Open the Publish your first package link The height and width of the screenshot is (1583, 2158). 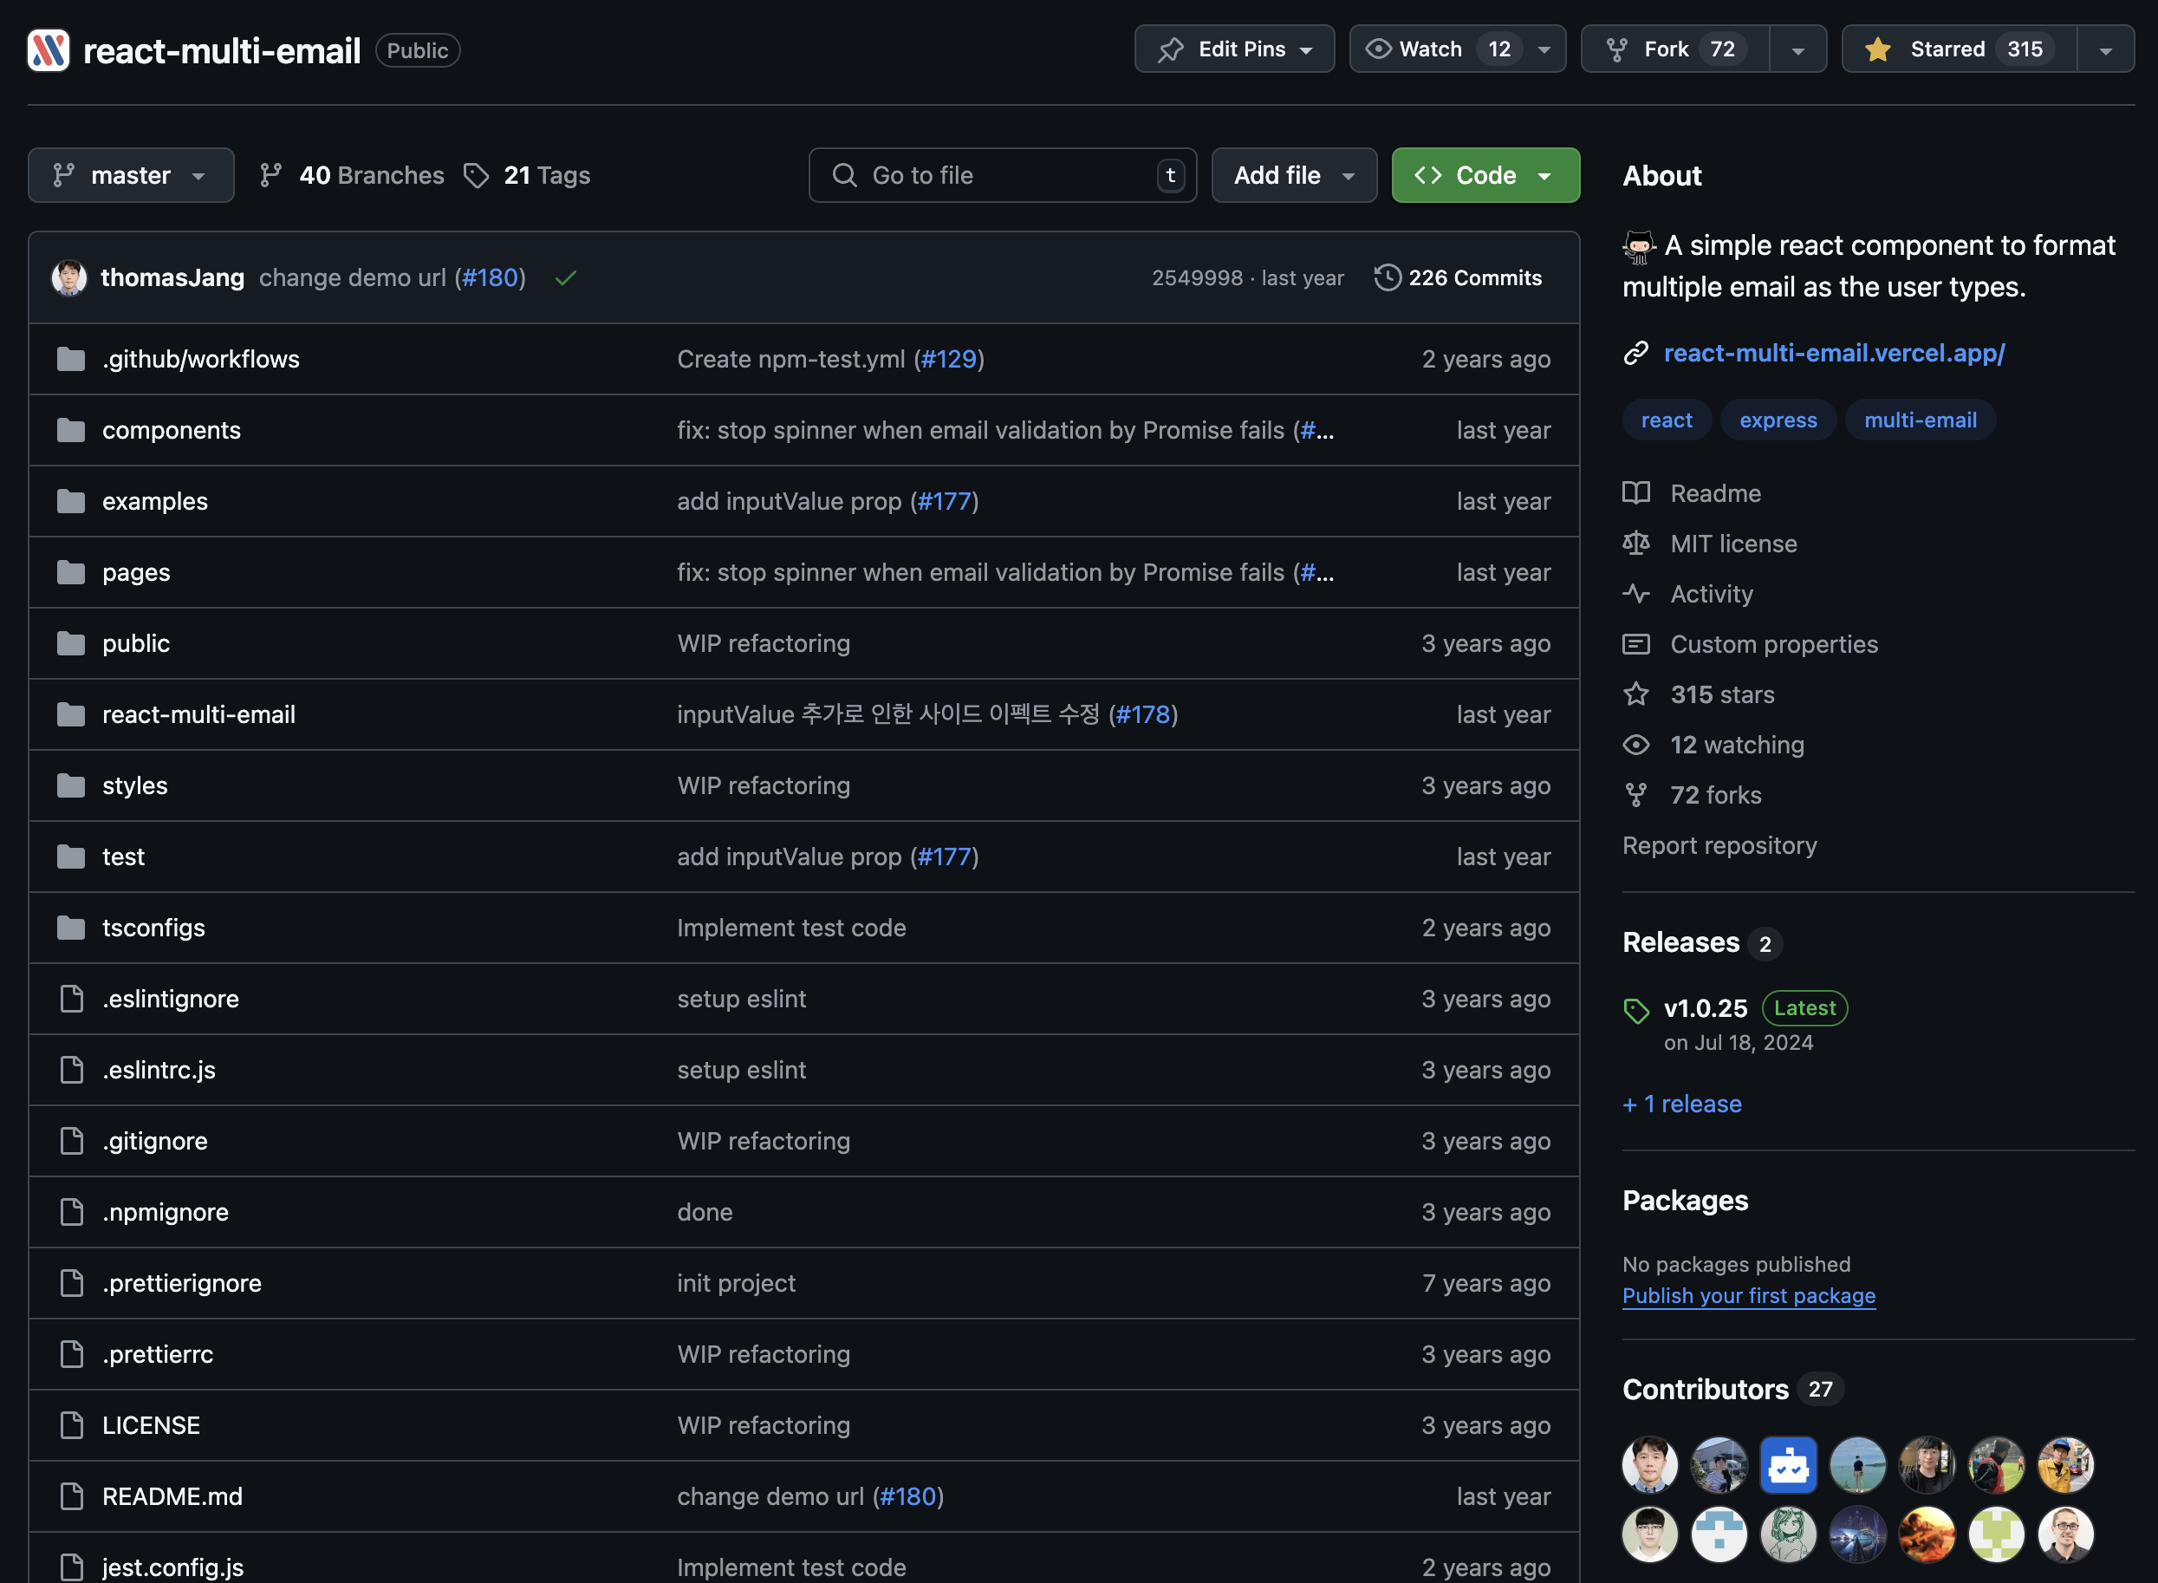pyautogui.click(x=1748, y=1295)
